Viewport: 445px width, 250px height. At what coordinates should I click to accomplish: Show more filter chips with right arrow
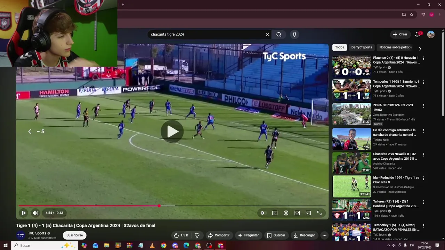point(420,49)
